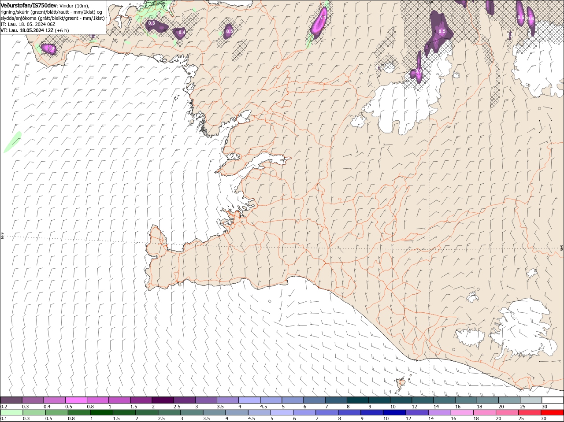The width and height of the screenshot is (564, 422).
Task: Pick the gray-green swatch starting at 3, lower legend
Action: (191, 413)
